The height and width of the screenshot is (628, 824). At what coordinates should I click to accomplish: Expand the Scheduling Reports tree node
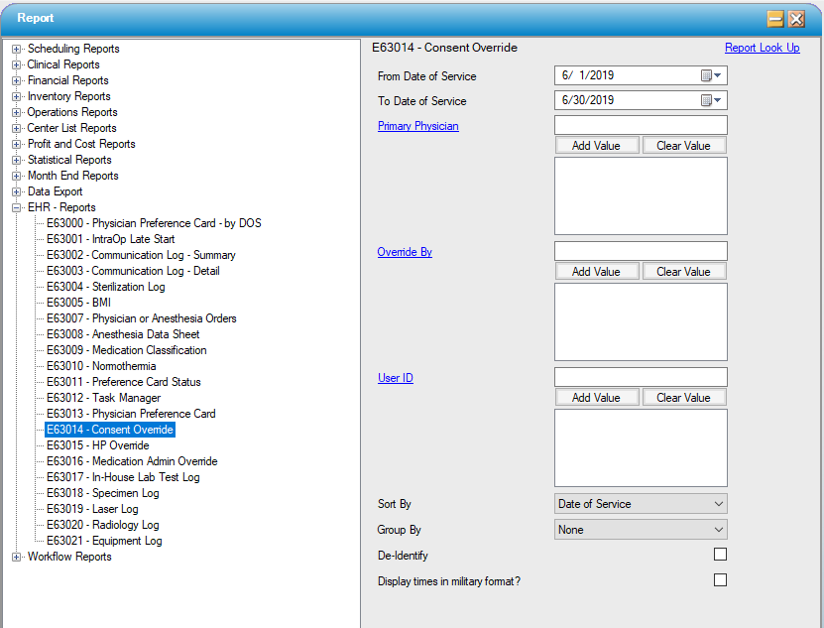coord(15,48)
